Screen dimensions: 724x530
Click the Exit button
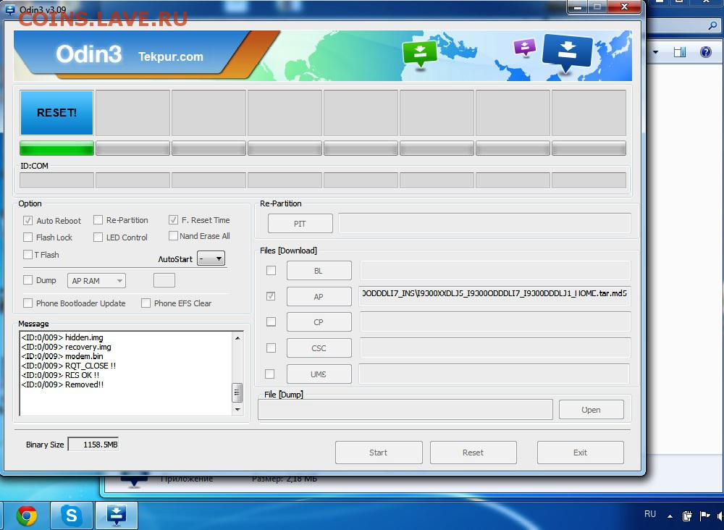[581, 453]
